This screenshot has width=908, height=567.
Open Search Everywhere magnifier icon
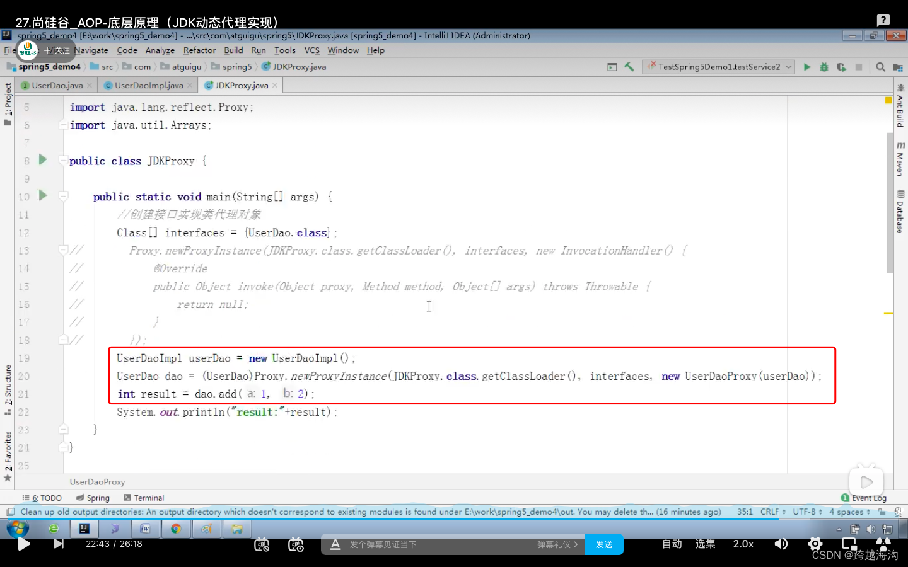[880, 67]
